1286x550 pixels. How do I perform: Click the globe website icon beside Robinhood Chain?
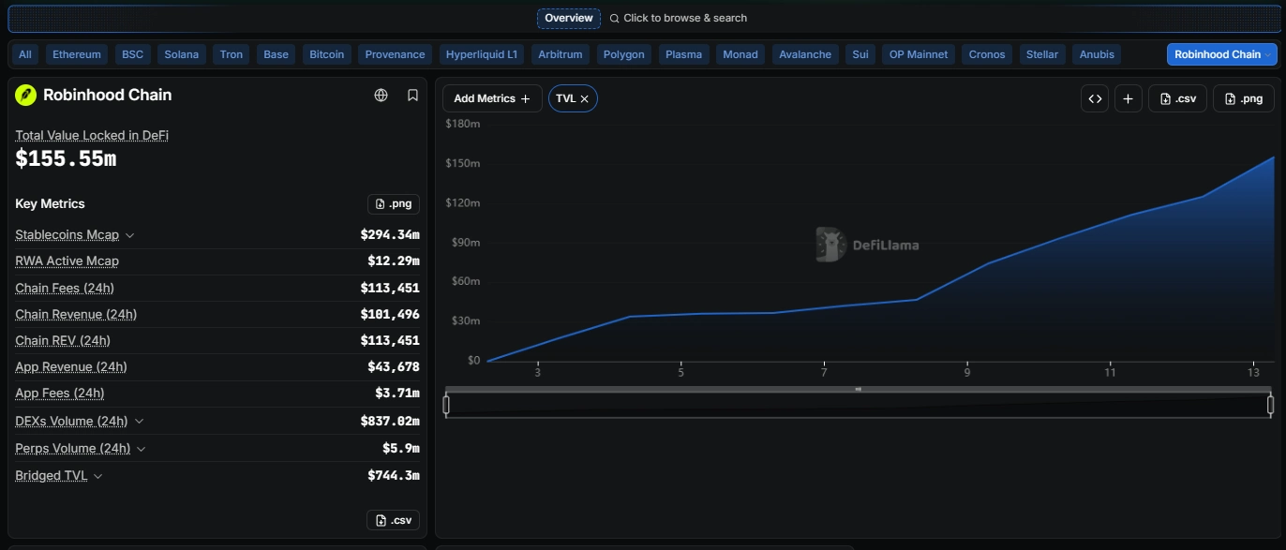[381, 96]
